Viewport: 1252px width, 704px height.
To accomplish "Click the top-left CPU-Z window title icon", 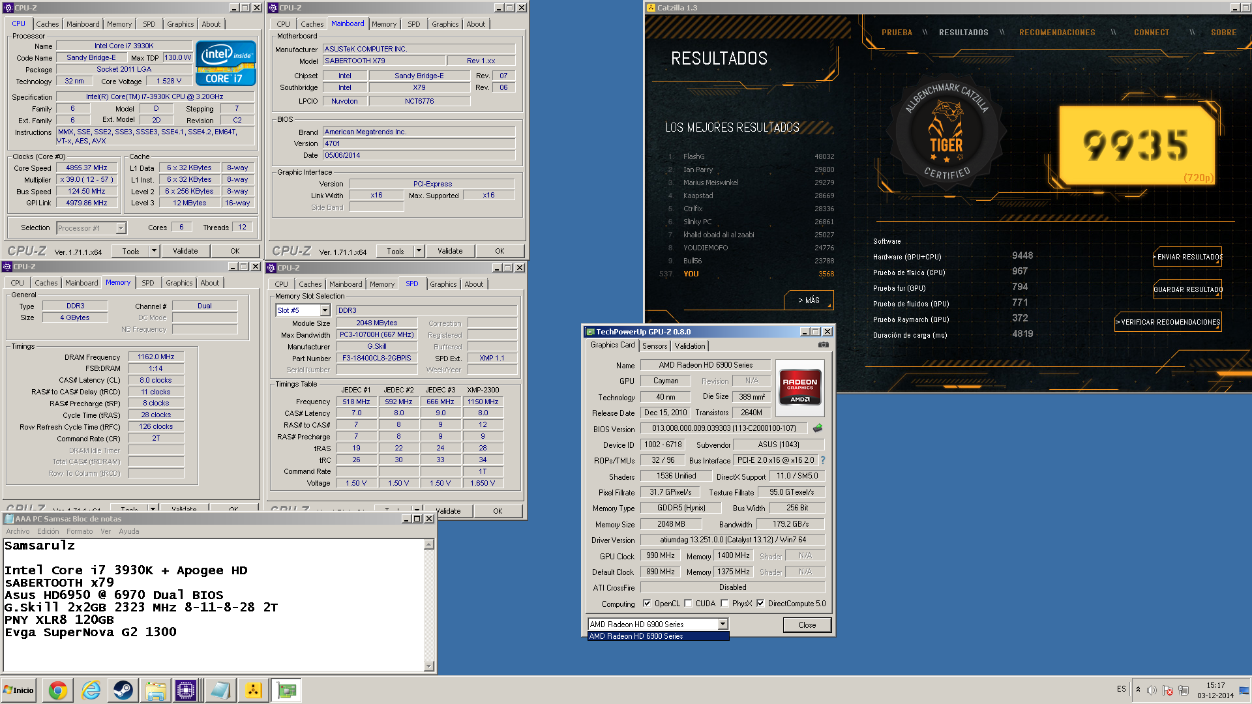I will point(8,8).
